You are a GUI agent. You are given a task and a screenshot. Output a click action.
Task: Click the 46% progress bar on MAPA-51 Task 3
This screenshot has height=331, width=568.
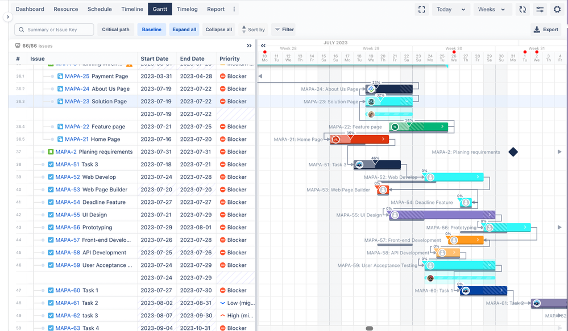tap(376, 164)
